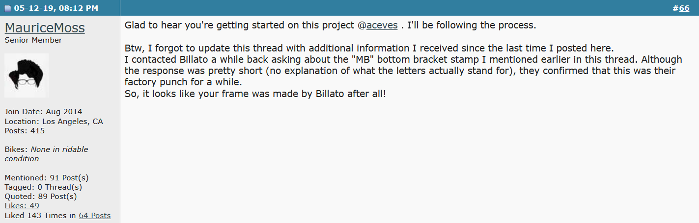Click the Mentioned: 91 Post(s) stat
Viewport: 699px width, 223px height.
click(47, 177)
